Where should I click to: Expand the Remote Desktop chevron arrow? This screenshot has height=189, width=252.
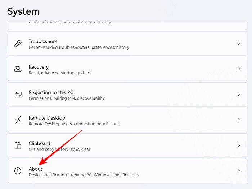[239, 120]
